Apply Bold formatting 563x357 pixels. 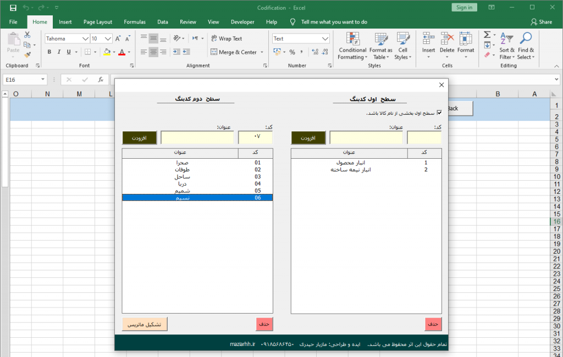click(49, 52)
